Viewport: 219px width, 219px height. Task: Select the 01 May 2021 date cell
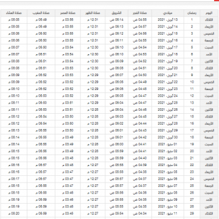pos(168,144)
